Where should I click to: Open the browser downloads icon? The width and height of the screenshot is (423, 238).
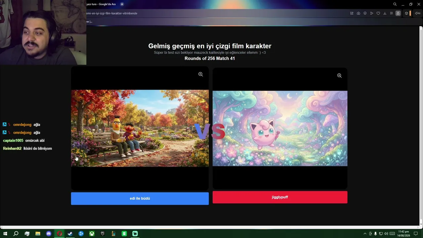point(385,13)
